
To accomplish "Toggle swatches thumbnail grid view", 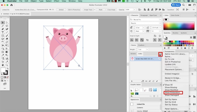I will (195, 37).
